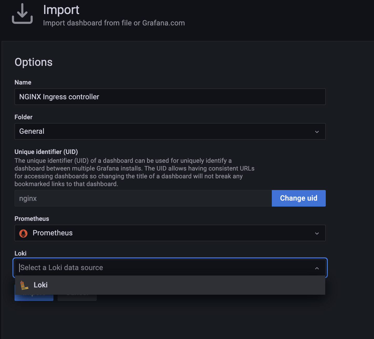Click the "Import" page title
This screenshot has height=339, width=374.
pyautogui.click(x=61, y=10)
